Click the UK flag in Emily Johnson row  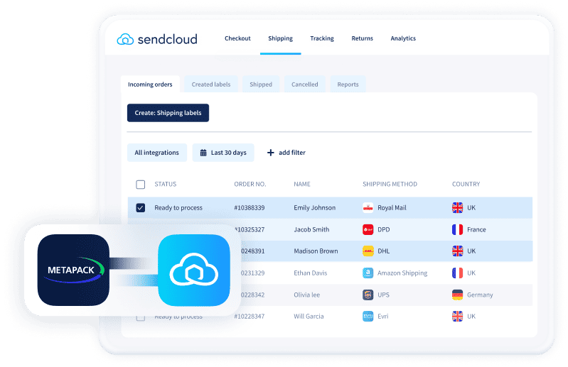coord(458,208)
